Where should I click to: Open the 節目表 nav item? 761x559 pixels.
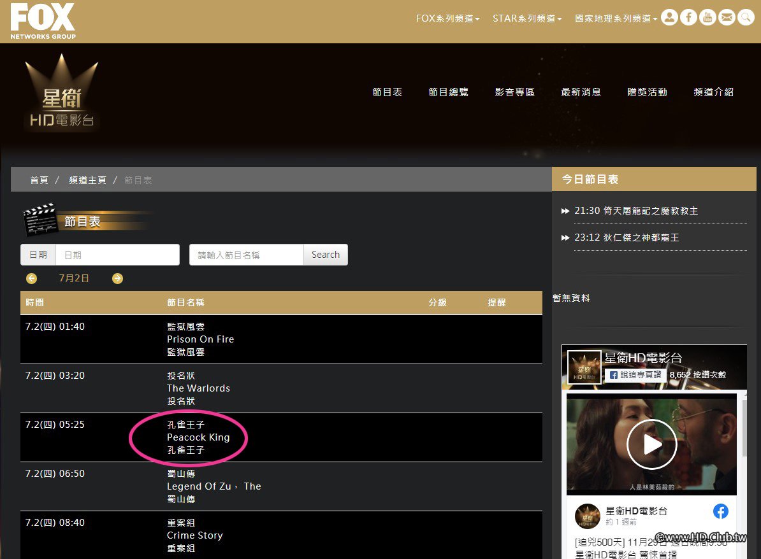click(x=388, y=92)
